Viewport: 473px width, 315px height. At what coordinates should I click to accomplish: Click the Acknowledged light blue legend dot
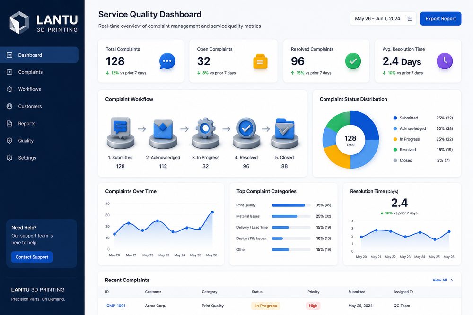coord(395,128)
